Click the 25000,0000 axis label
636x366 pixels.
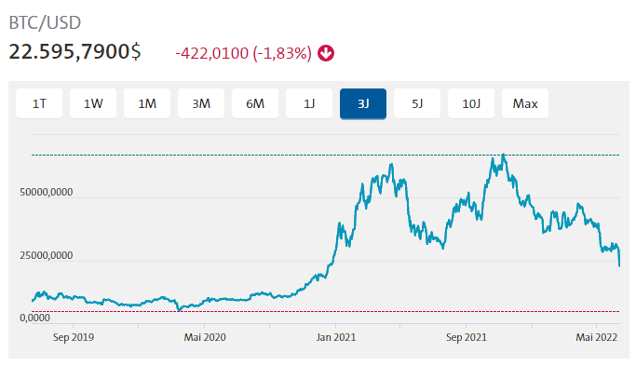(x=47, y=255)
